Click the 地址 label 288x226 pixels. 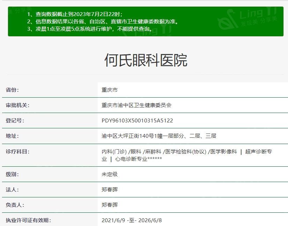(12, 136)
